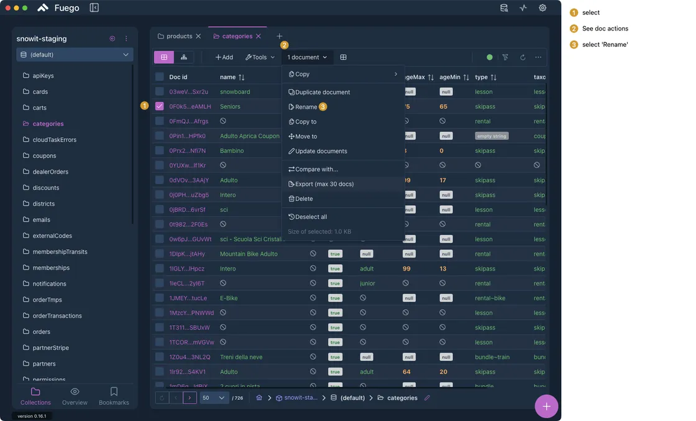Open the Tools dropdown
Viewport: 696px width, 421px height.
tap(260, 57)
